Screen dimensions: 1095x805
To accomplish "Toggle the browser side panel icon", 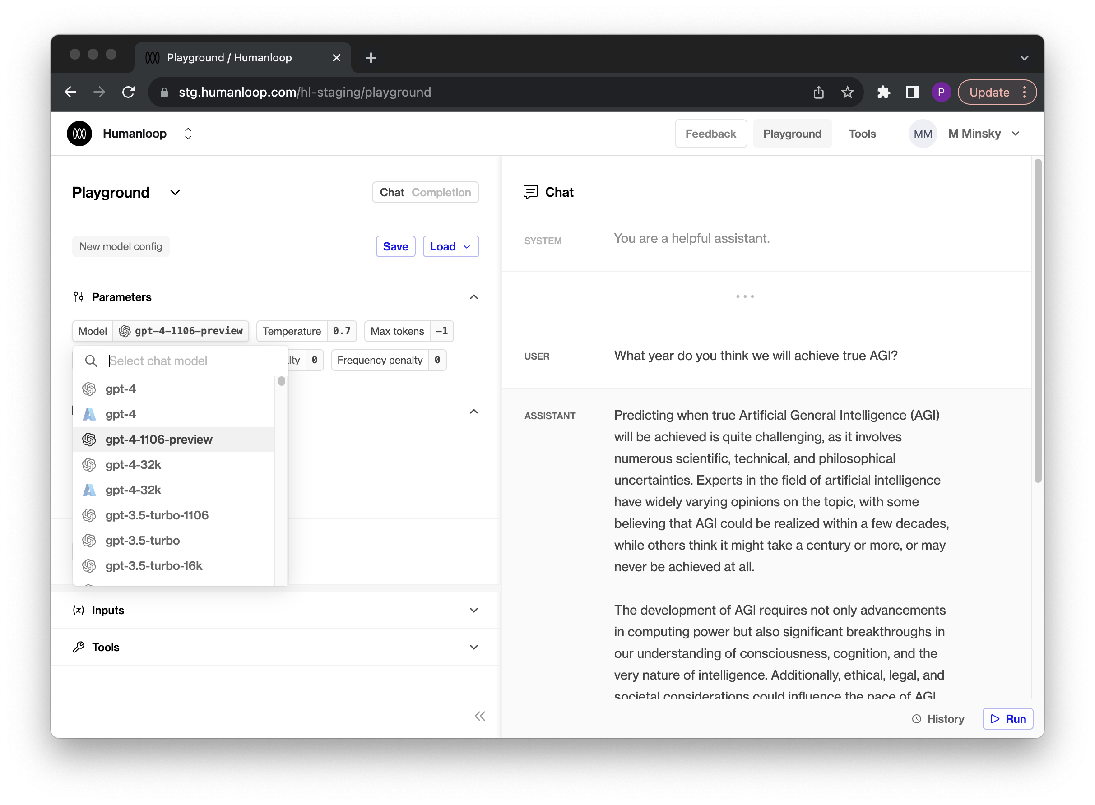I will pyautogui.click(x=912, y=92).
